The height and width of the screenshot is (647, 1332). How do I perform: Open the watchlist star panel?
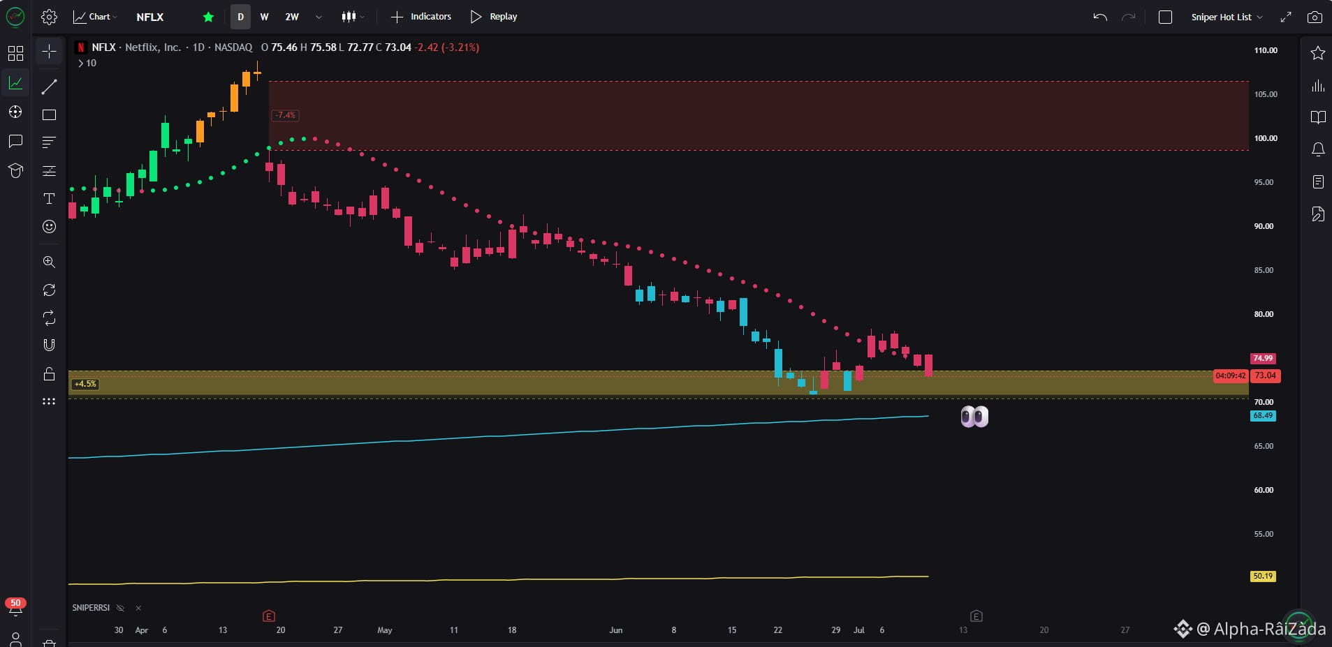(x=1318, y=53)
